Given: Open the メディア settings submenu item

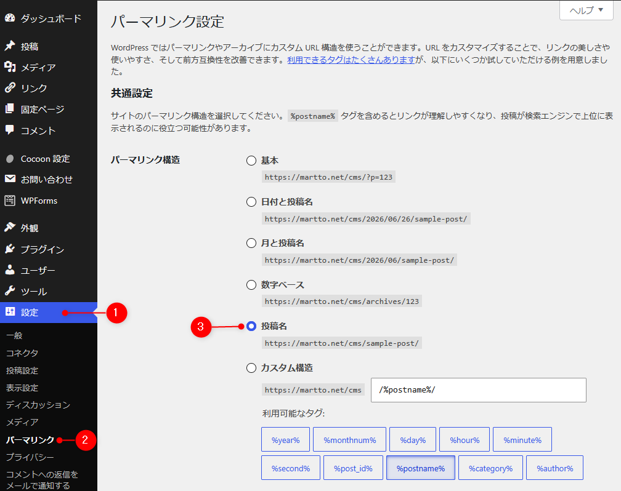Looking at the screenshot, I should pyautogui.click(x=22, y=422).
